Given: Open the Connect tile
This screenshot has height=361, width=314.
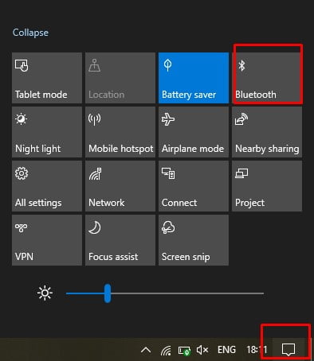Looking at the screenshot, I should tap(194, 186).
